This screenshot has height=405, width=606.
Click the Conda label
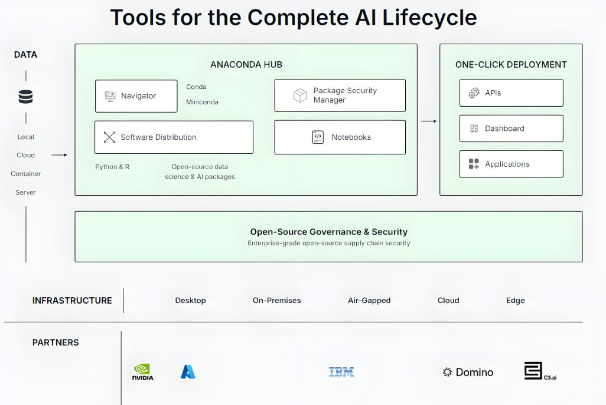[196, 87]
